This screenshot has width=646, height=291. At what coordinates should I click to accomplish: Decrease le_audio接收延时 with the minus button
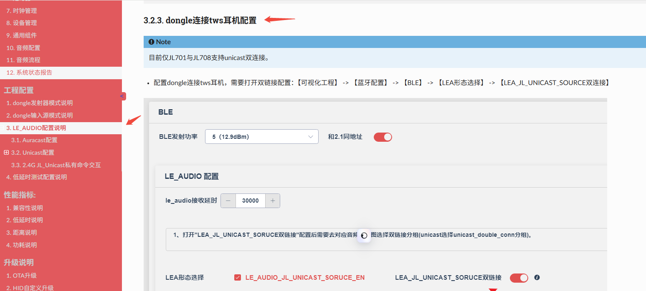228,201
